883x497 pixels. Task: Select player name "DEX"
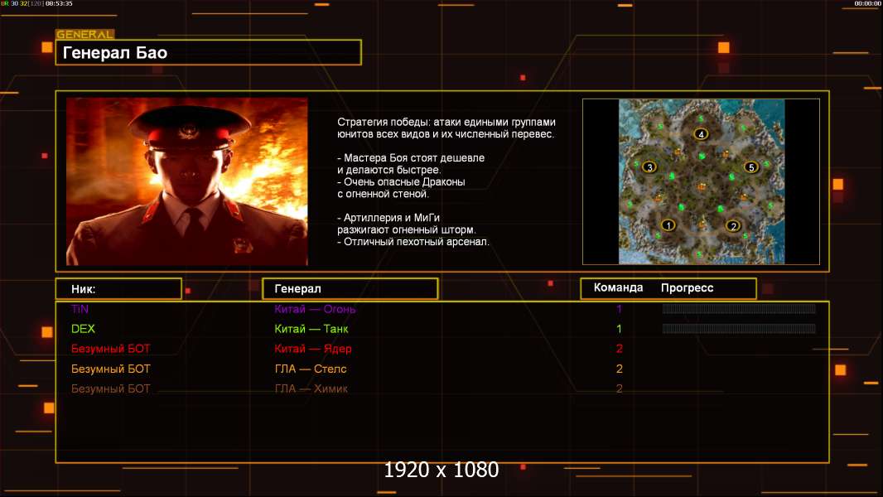coord(83,329)
